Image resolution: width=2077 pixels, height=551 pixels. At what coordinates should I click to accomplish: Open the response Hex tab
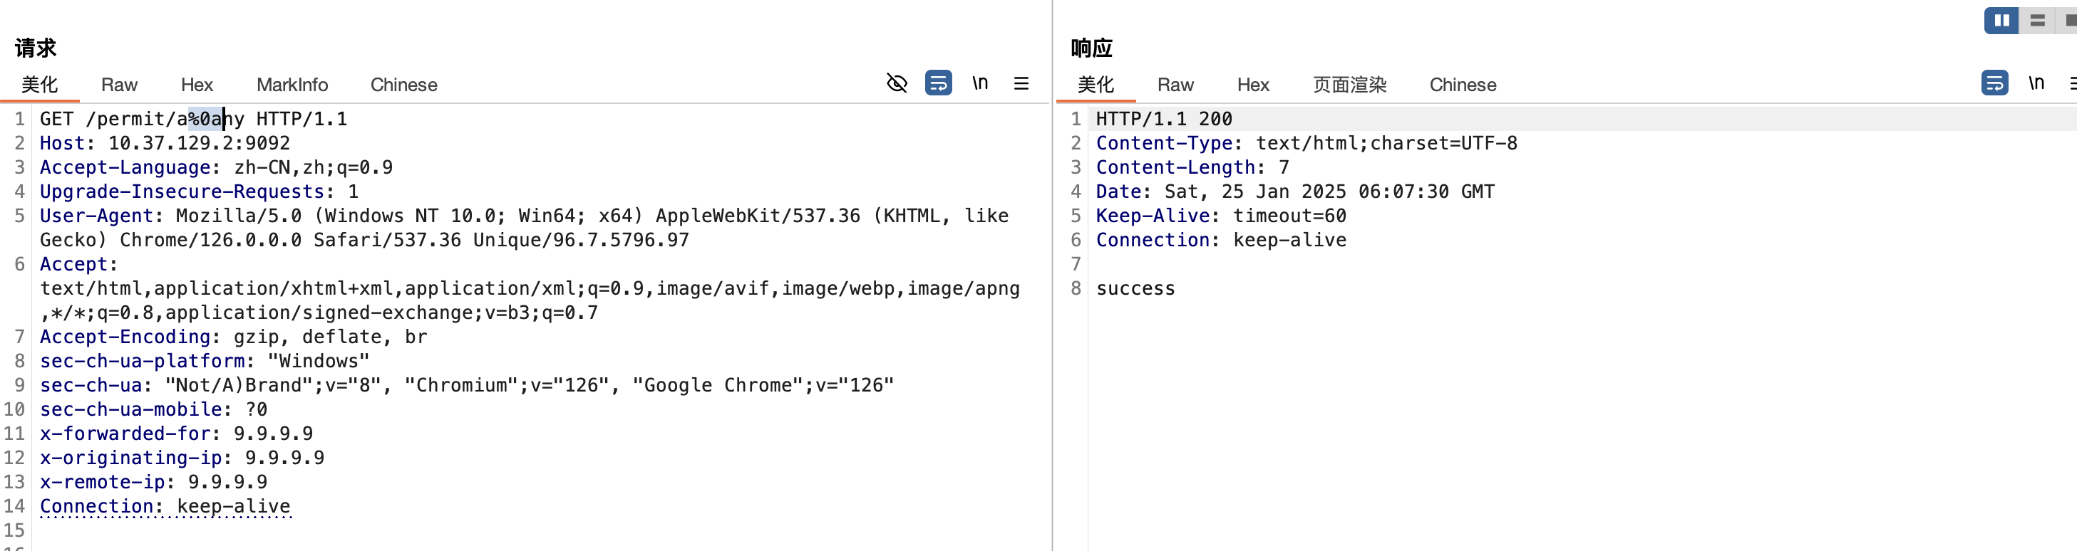pos(1252,85)
